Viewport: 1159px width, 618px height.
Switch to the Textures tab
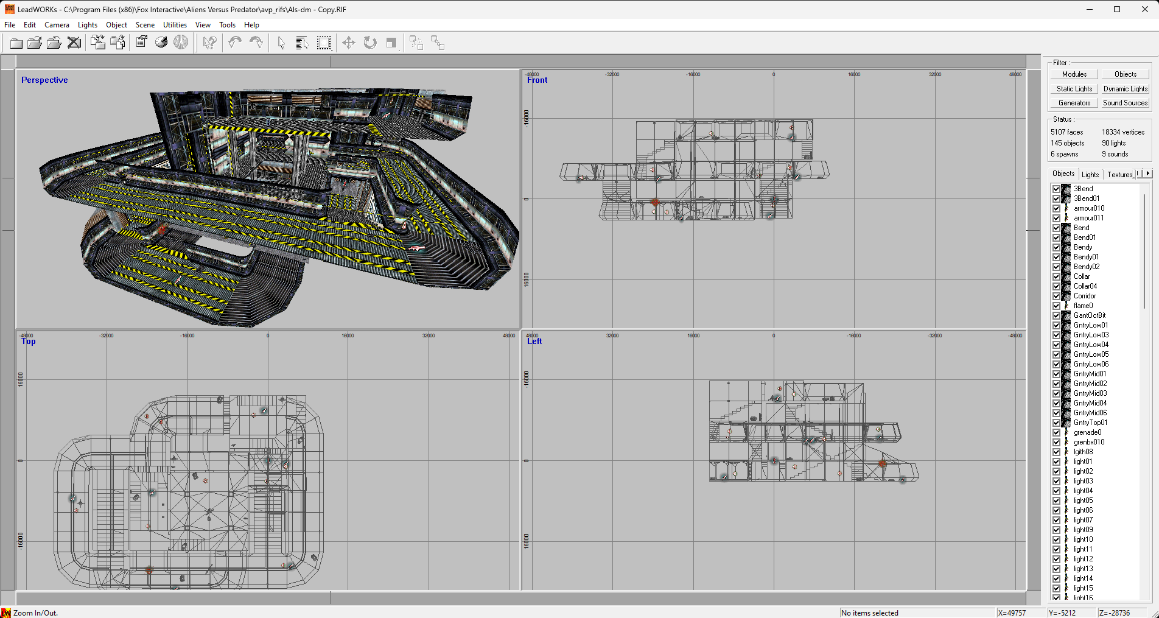click(x=1119, y=175)
